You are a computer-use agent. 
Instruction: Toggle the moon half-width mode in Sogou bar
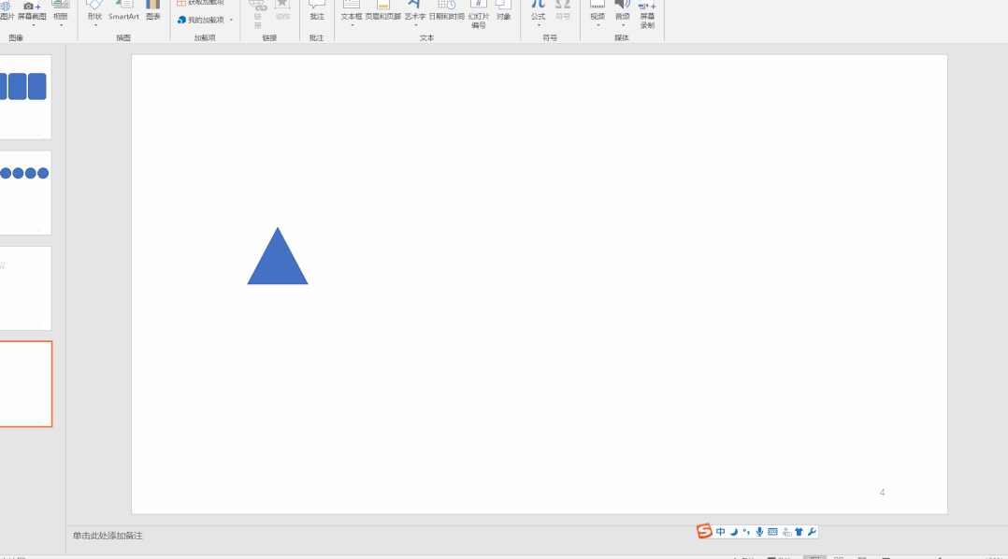(x=733, y=531)
